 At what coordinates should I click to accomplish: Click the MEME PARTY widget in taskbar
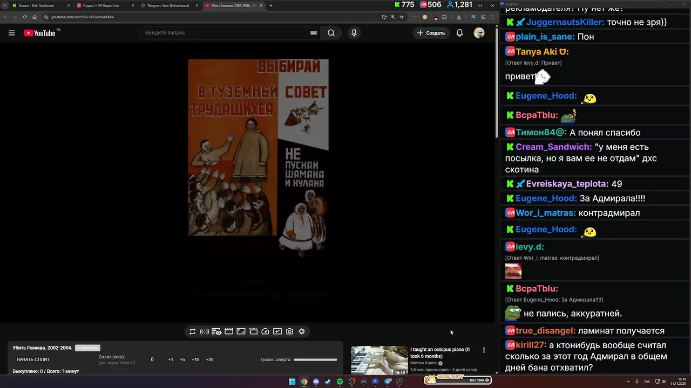pyautogui.click(x=457, y=379)
